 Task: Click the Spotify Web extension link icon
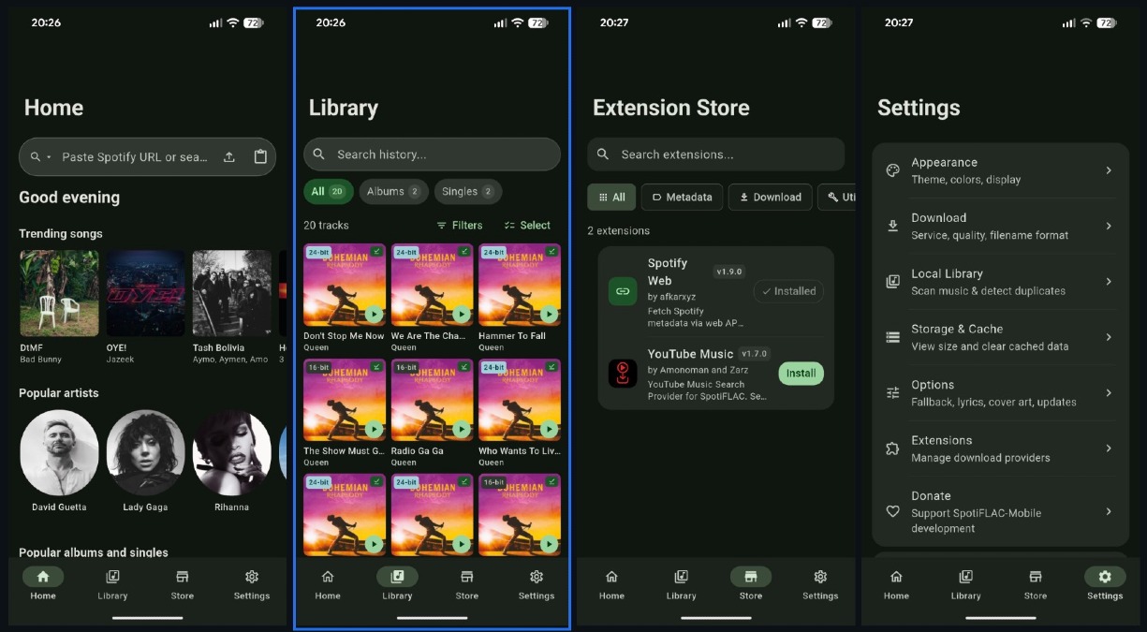tap(622, 291)
